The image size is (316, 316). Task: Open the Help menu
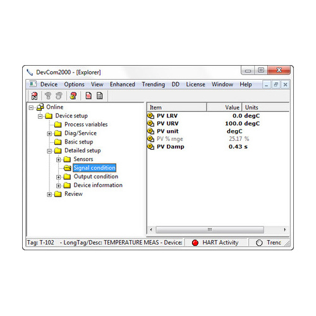tap(246, 84)
